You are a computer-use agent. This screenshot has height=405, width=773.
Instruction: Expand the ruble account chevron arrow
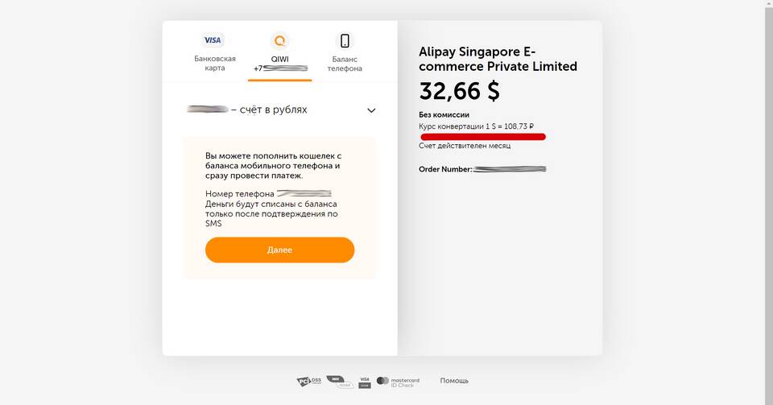(371, 110)
